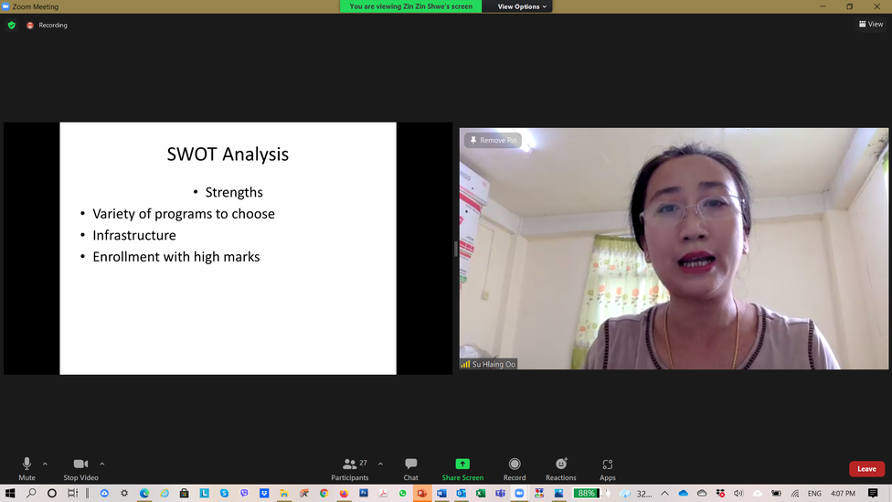Open Windows notification center
892x502 pixels.
[x=873, y=494]
